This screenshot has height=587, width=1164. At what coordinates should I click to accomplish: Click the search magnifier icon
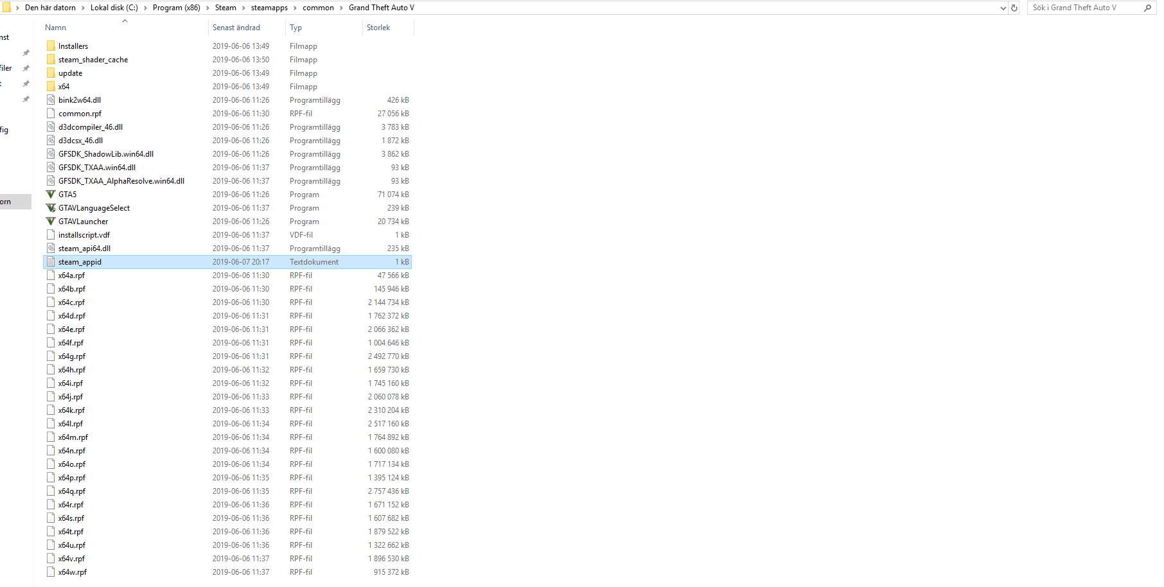pos(1147,8)
